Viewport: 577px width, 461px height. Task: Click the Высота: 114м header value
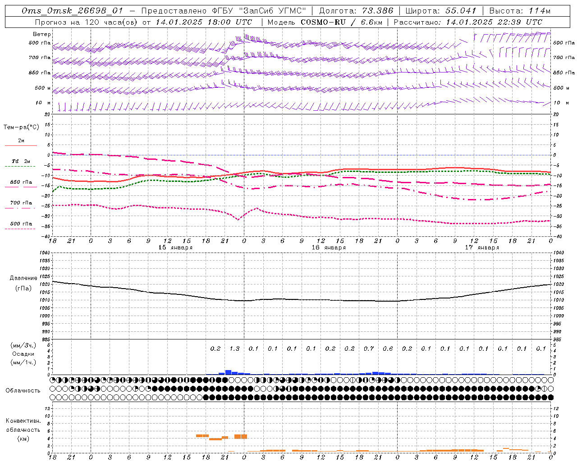coord(520,11)
